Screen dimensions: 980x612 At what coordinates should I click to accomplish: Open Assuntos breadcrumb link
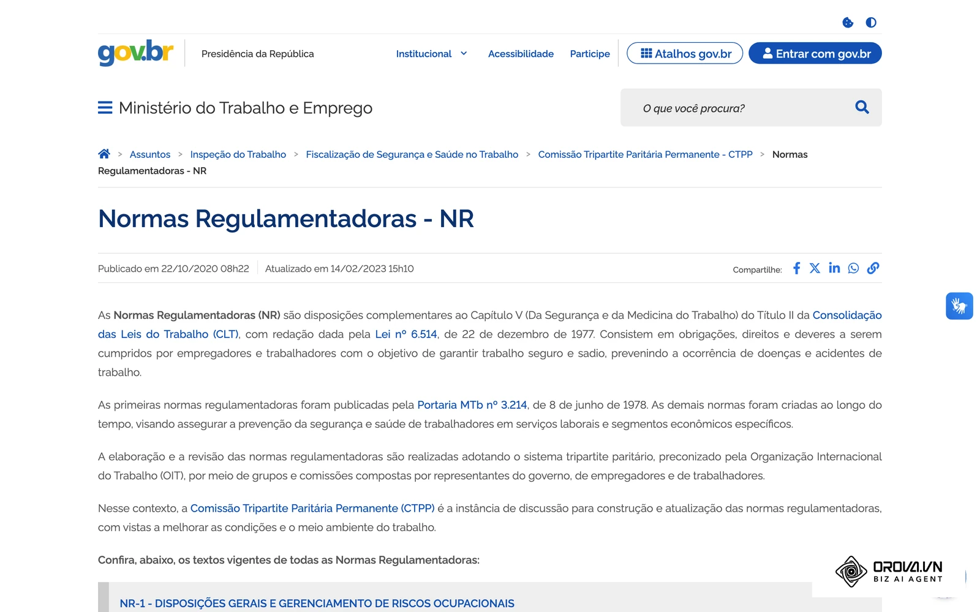coord(150,154)
